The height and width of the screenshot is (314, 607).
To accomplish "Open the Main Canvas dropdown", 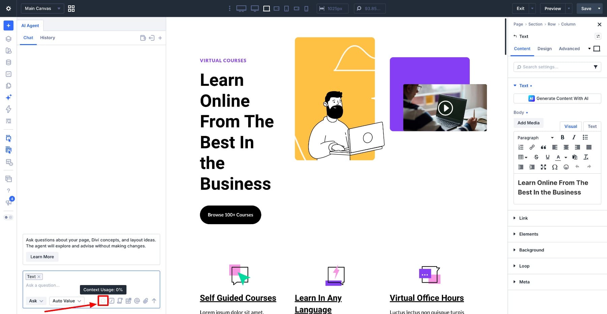I will (x=42, y=8).
